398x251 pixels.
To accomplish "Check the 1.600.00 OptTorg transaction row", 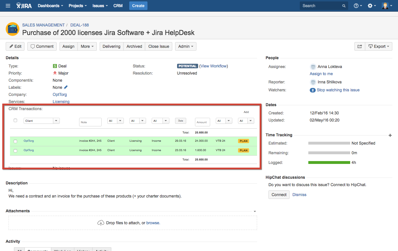I will (x=15, y=151).
